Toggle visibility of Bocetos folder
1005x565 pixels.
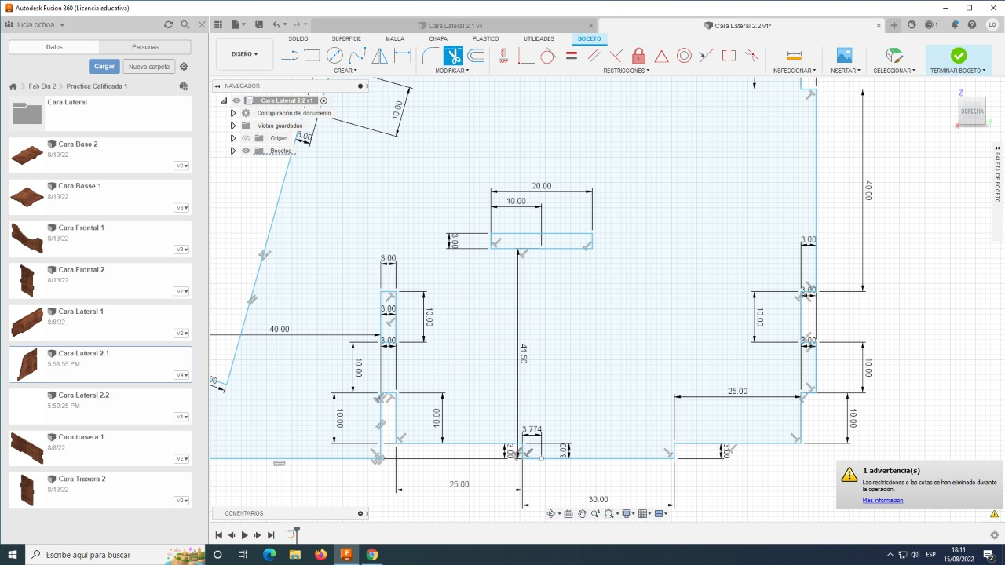pyautogui.click(x=246, y=151)
